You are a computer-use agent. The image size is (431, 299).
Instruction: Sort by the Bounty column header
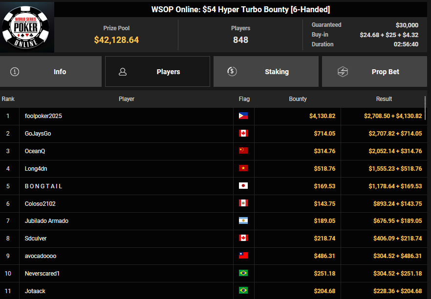click(298, 99)
